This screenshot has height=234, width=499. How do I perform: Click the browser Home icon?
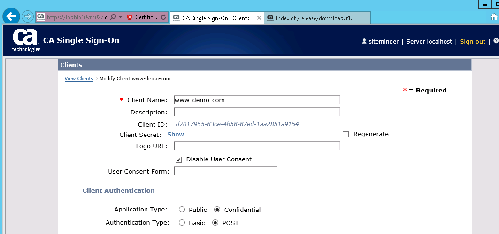(494, 16)
